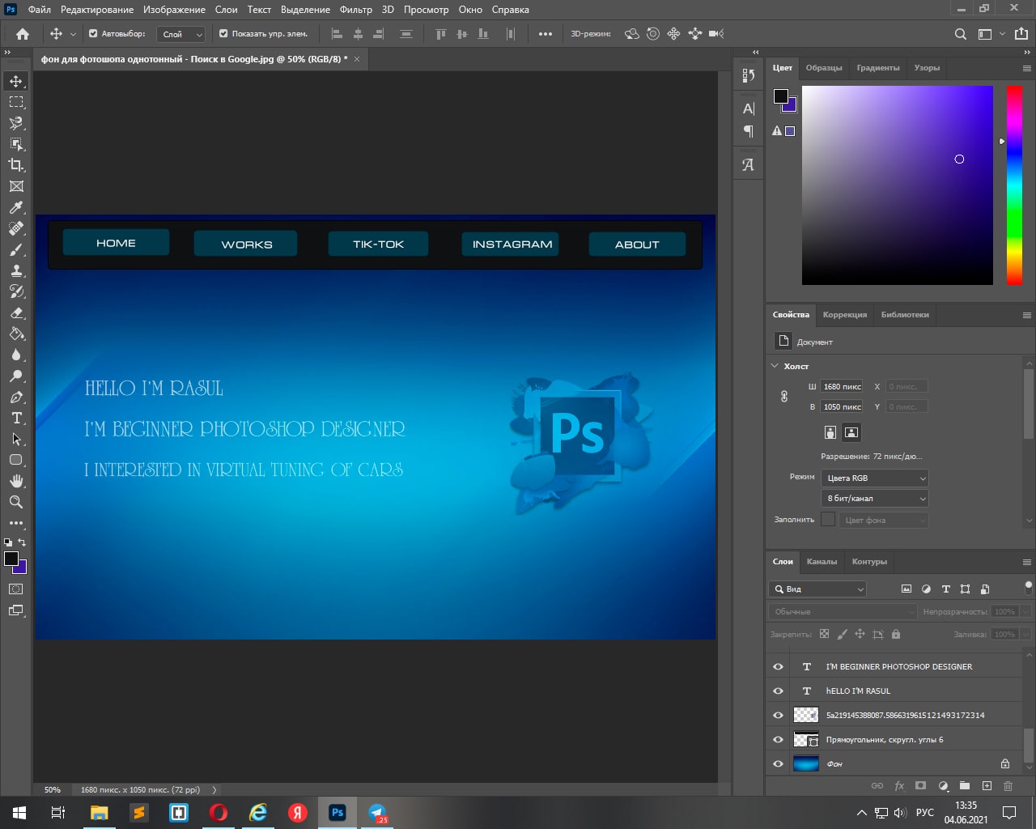
Task: Open Opera browser from the taskbar
Action: (x=219, y=813)
